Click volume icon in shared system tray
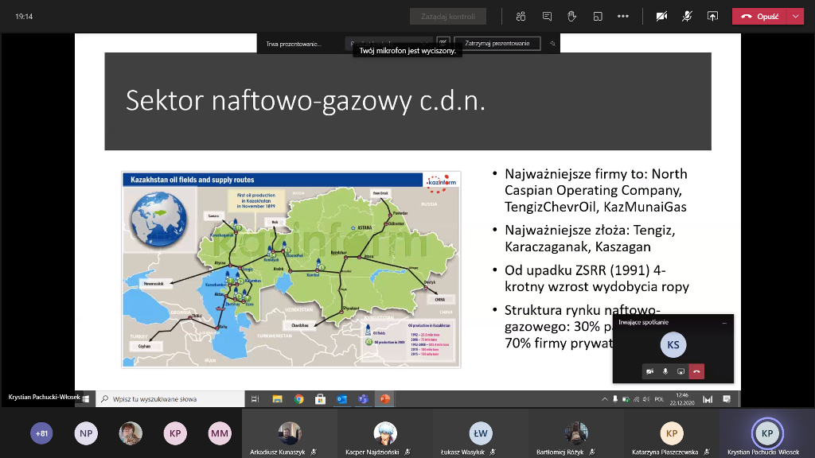Image resolution: width=815 pixels, height=458 pixels. (646, 399)
